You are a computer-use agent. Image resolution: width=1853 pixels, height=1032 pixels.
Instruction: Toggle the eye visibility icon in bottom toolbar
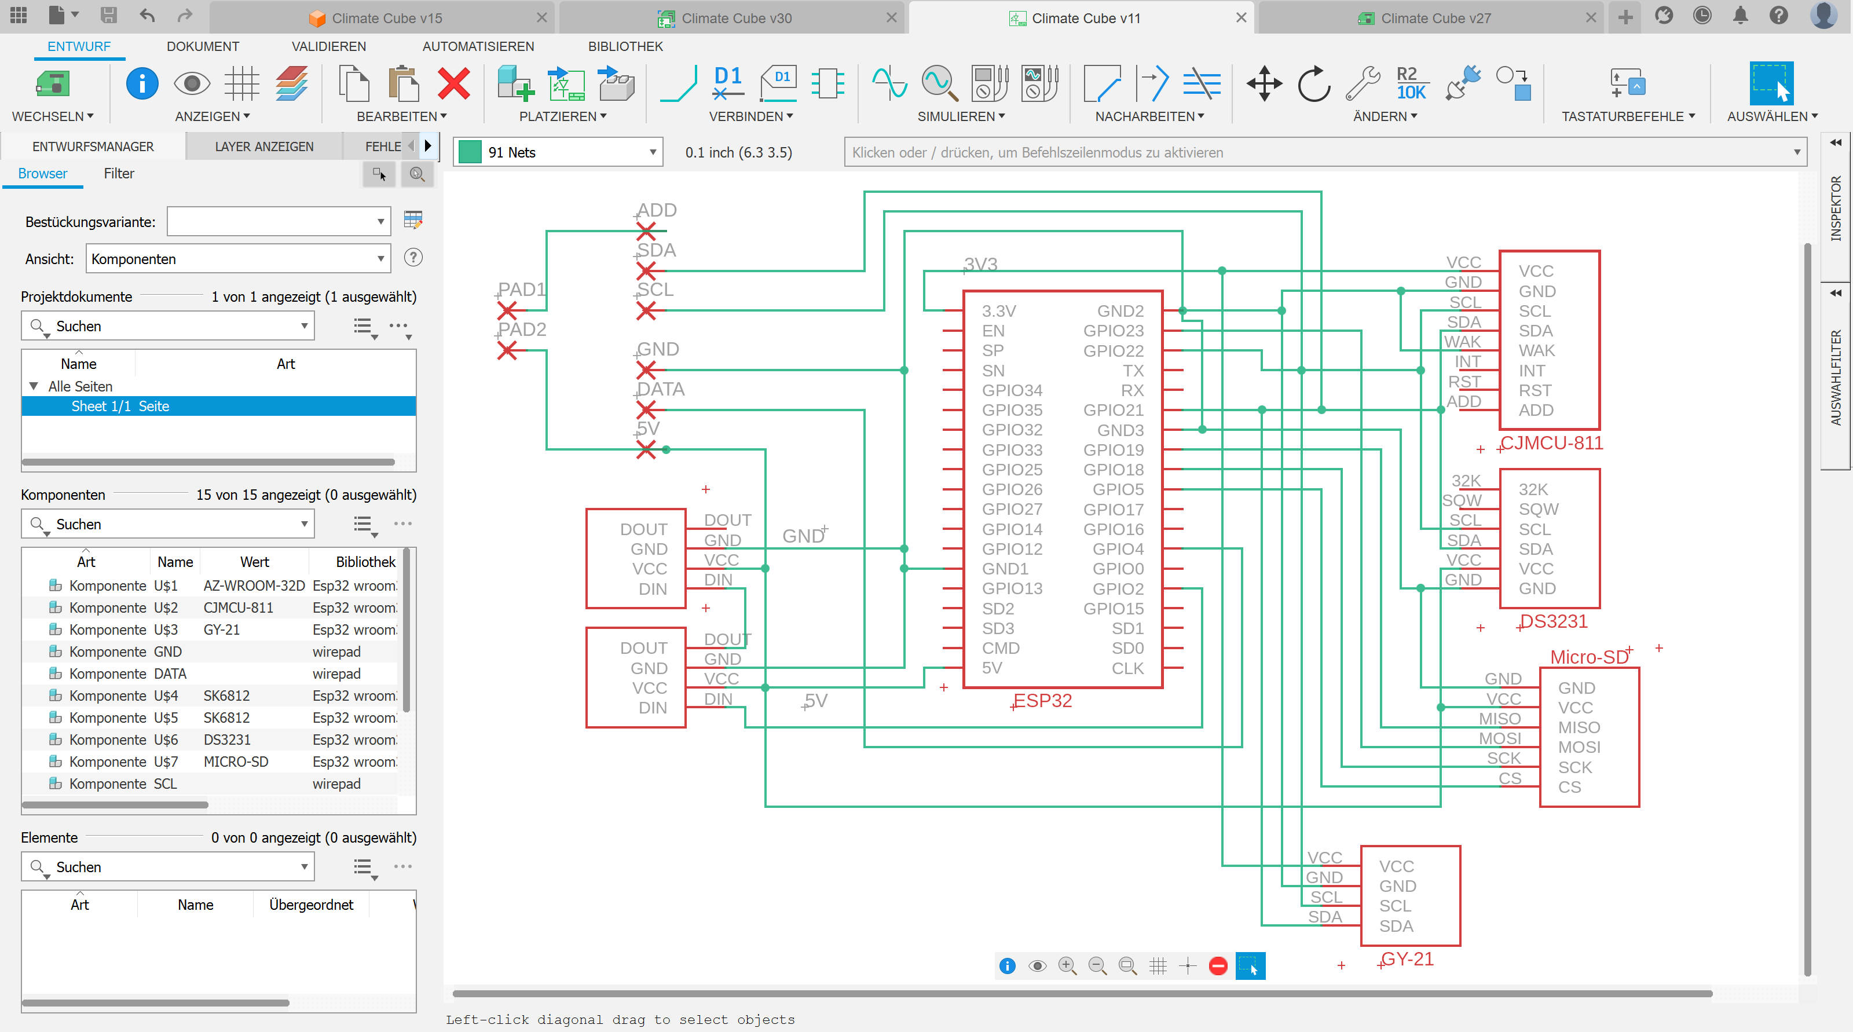tap(1037, 966)
